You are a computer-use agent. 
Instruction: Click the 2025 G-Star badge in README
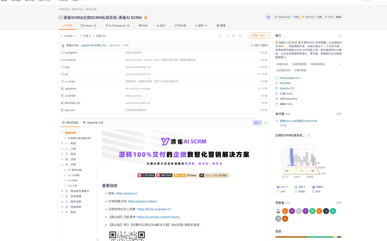pyautogui.click(x=214, y=175)
